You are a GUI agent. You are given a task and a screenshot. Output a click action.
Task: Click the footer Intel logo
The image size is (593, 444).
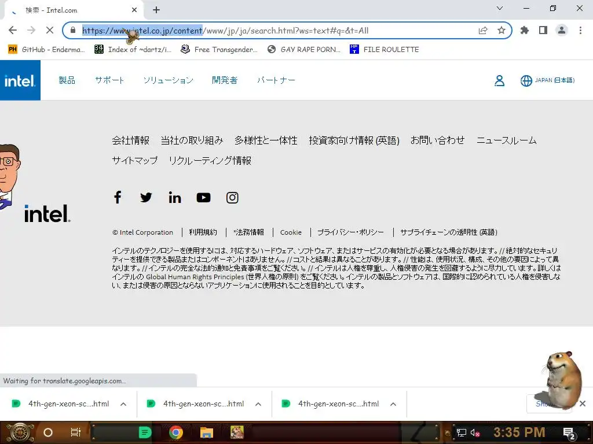pos(47,213)
